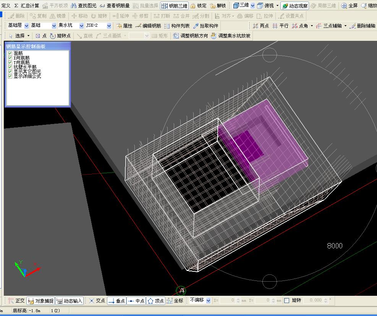Expand 选择 tool dropdown arrow
The image size is (377, 316).
pyautogui.click(x=28, y=36)
